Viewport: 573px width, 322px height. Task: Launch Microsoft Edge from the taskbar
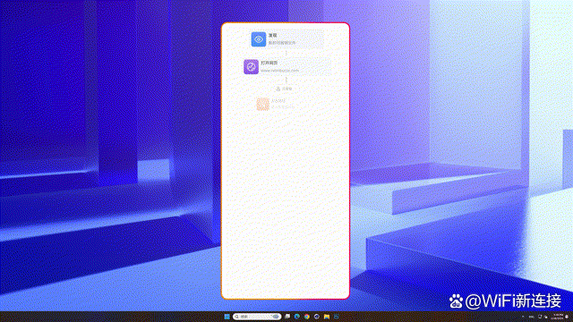pyautogui.click(x=296, y=317)
